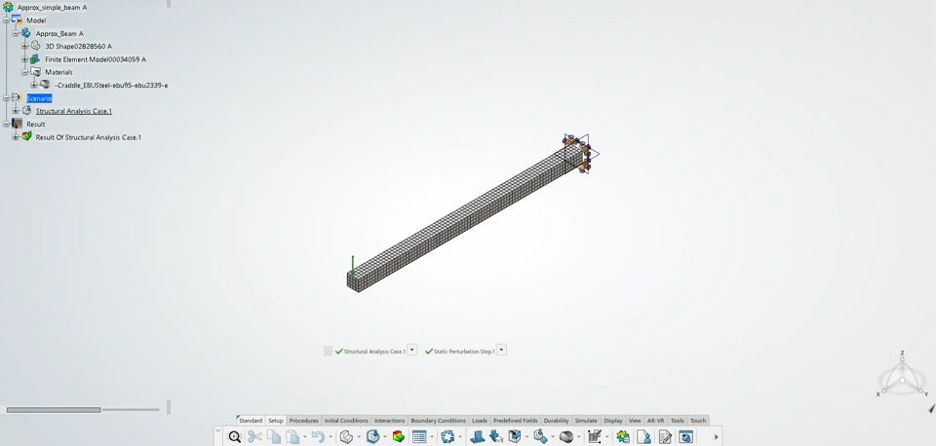Open the Display tab
Image resolution: width=936 pixels, height=446 pixels.
613,421
